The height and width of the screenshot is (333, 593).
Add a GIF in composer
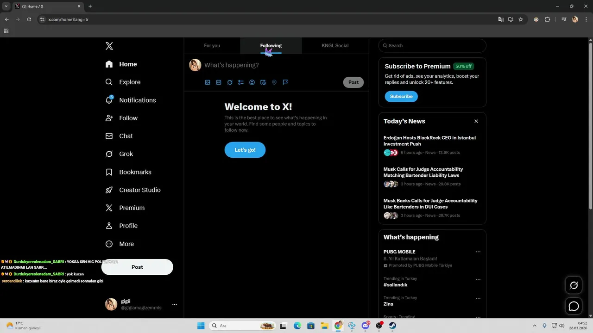click(x=219, y=82)
